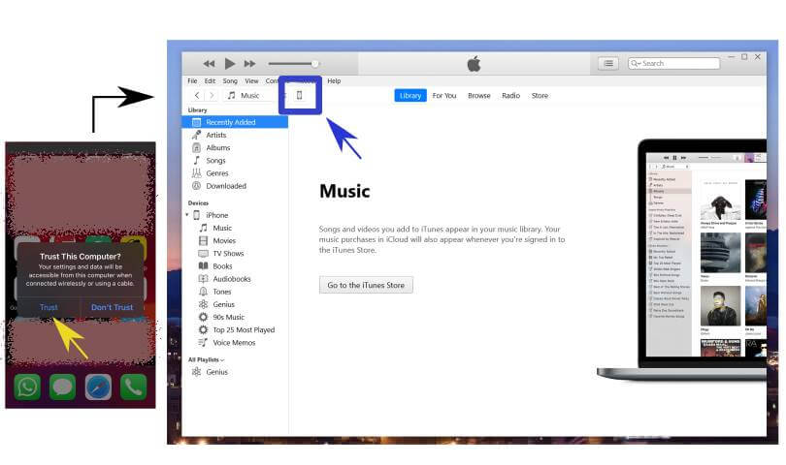Viewport: 786px width, 465px height.
Task: Click the fast forward next track button
Action: coord(249,64)
